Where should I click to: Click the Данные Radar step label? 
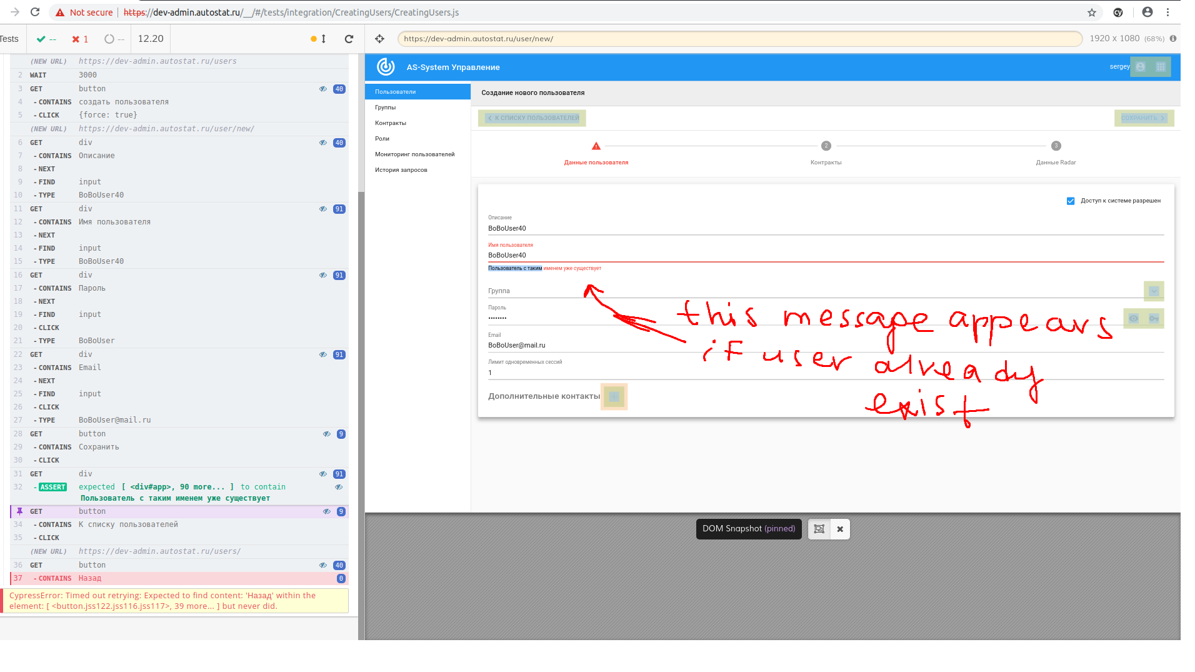tap(1056, 163)
